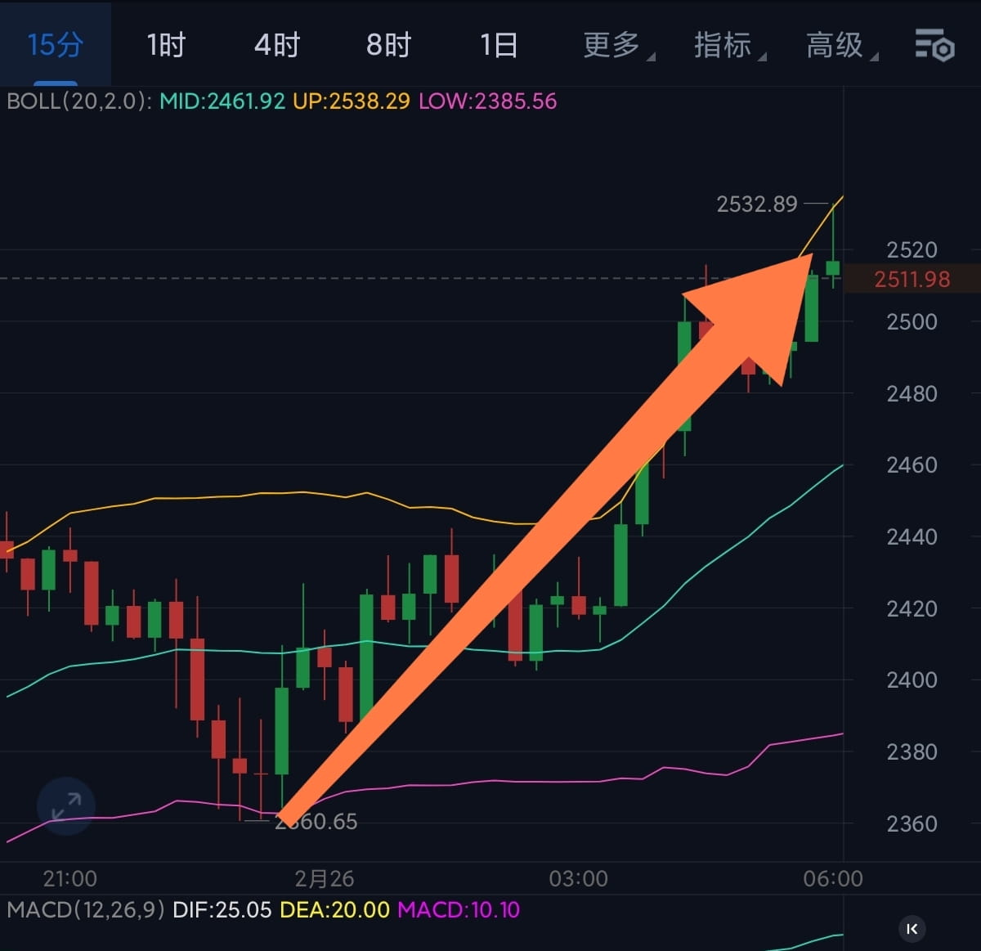
Task: Click the 2480 price axis label
Action: pyautogui.click(x=912, y=393)
